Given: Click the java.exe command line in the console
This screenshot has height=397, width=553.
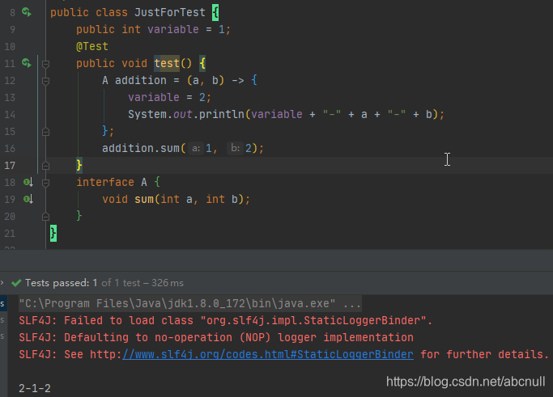Looking at the screenshot, I should (189, 303).
